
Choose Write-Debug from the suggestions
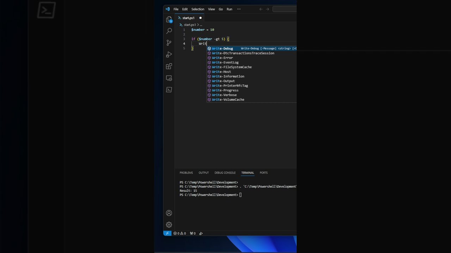pos(252,48)
